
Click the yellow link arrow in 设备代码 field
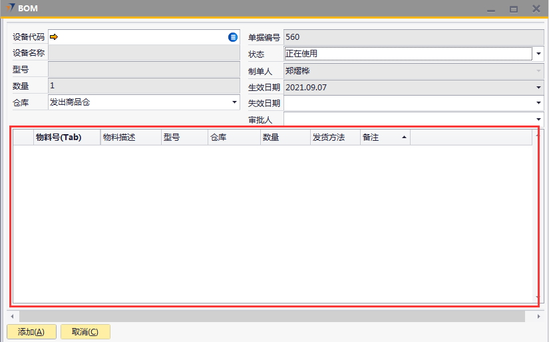[54, 37]
